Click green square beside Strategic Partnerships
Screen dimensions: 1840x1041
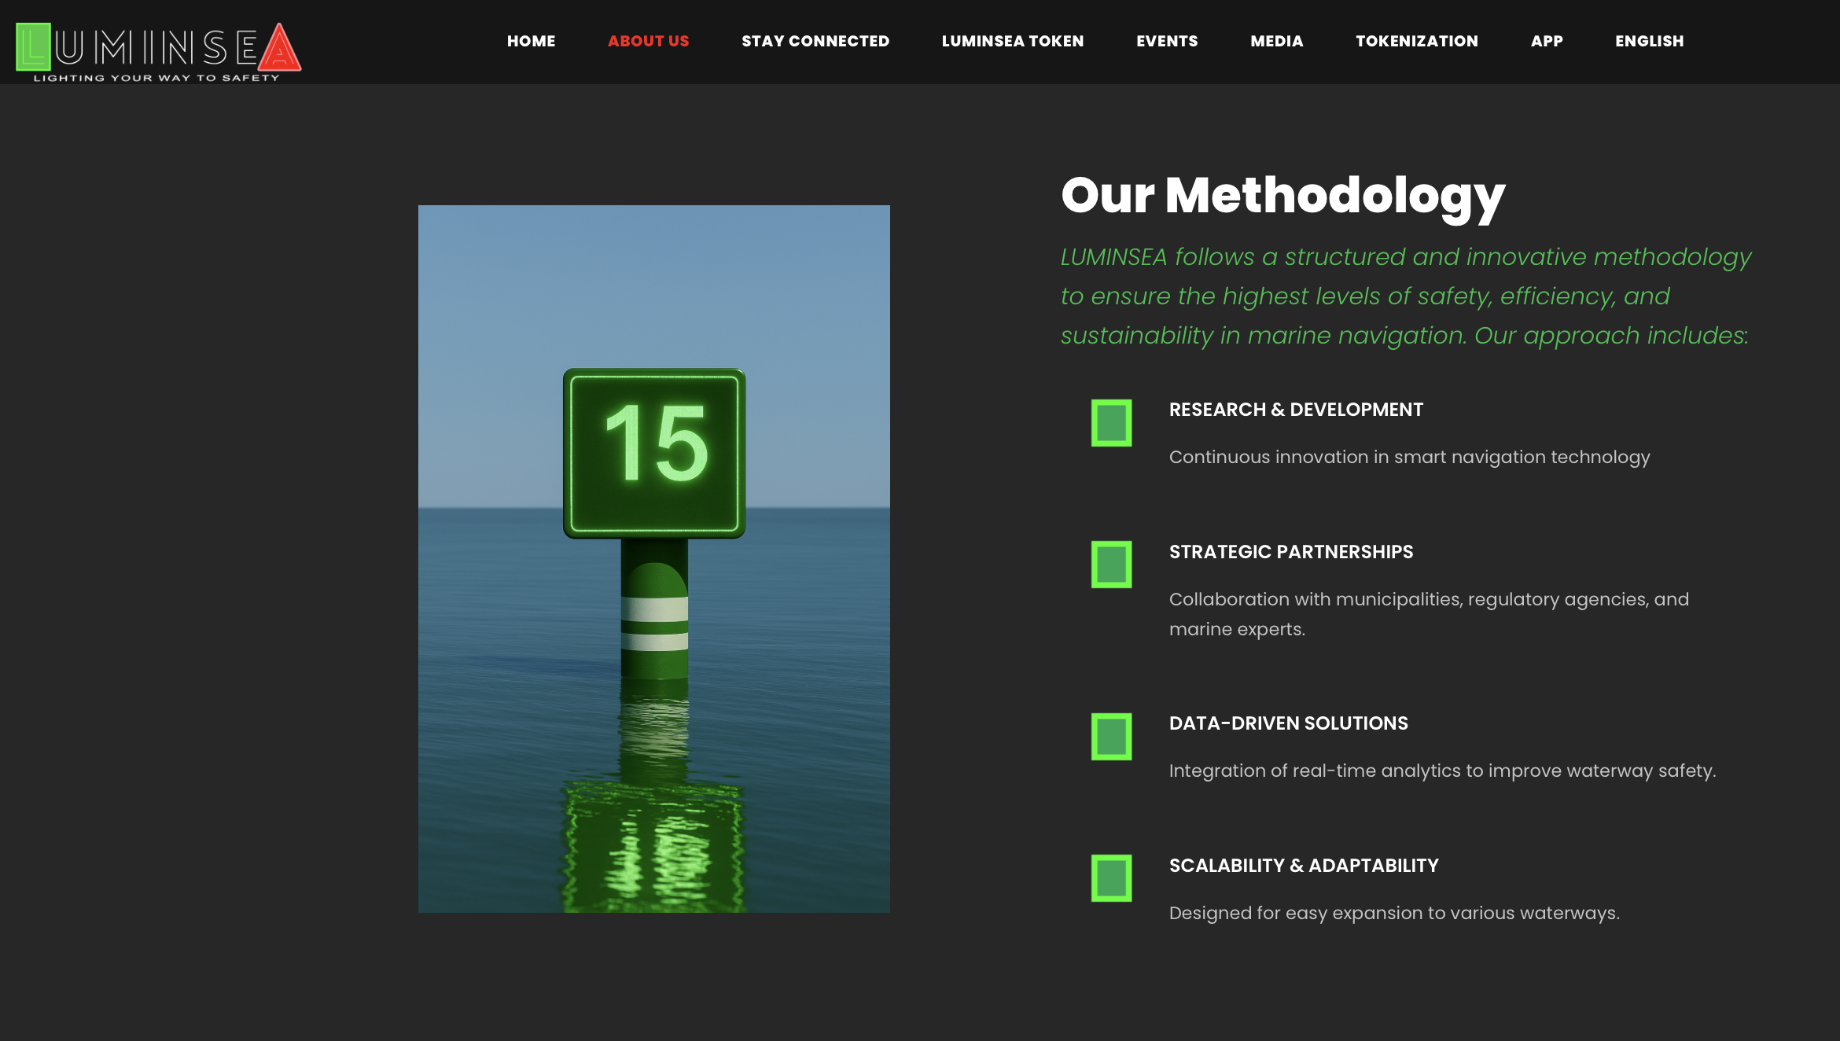(1111, 565)
